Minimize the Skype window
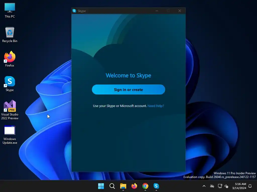 tap(157, 11)
